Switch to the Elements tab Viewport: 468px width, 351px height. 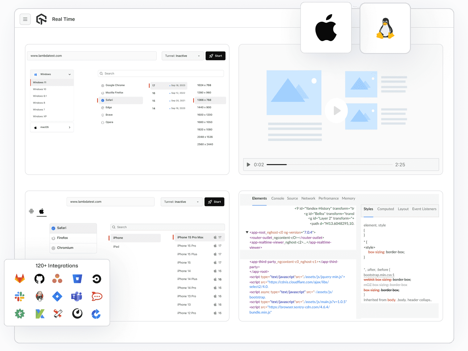(x=259, y=199)
